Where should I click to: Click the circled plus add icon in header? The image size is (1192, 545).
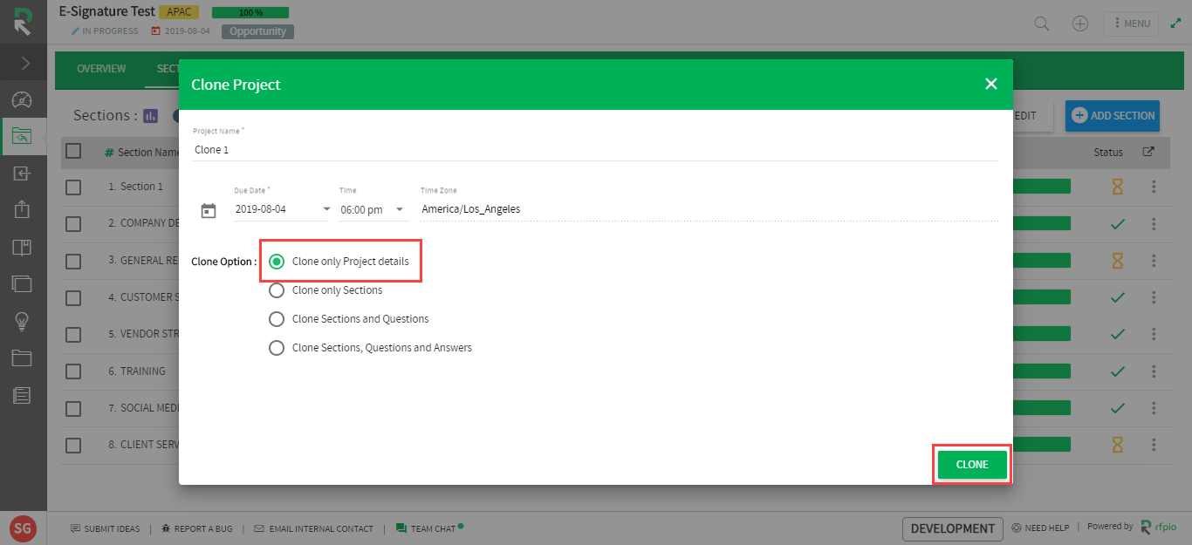(x=1080, y=24)
